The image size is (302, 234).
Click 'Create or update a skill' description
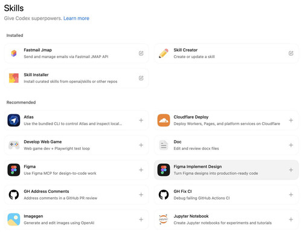[x=194, y=57]
